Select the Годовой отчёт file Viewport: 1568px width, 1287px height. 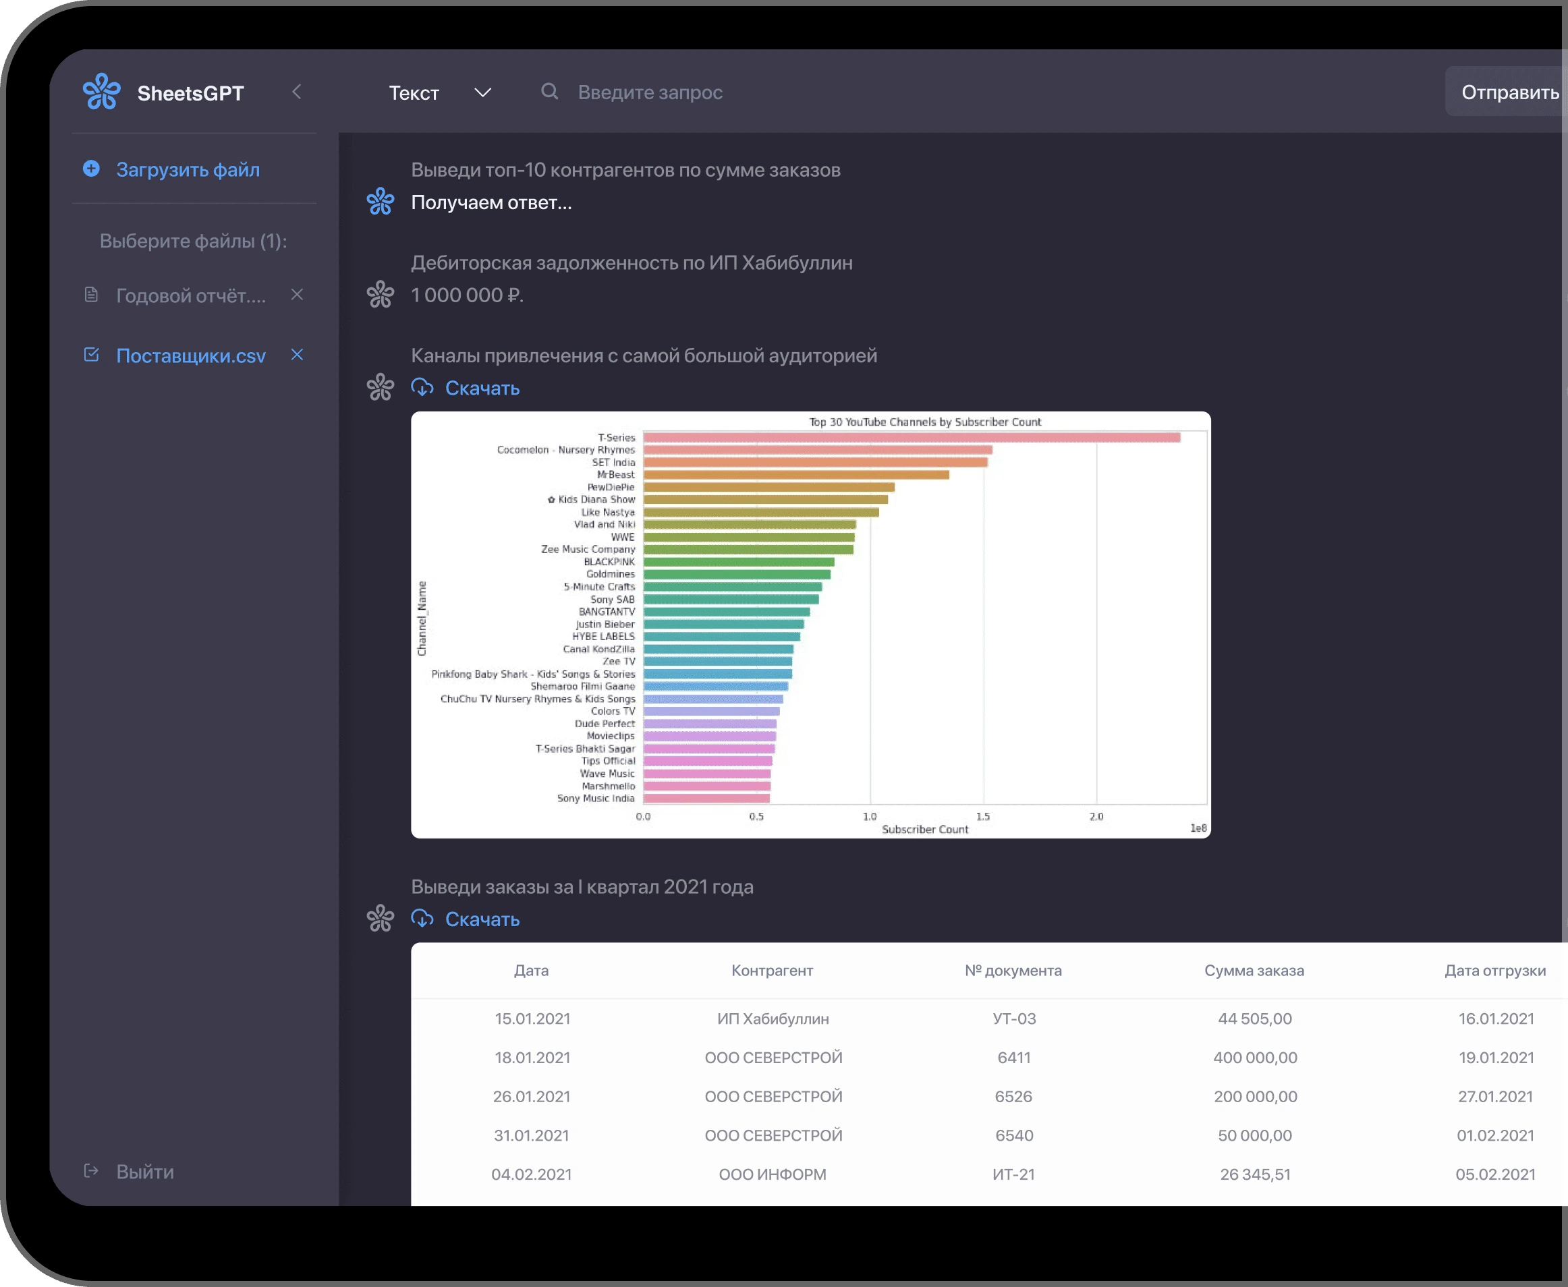click(191, 296)
